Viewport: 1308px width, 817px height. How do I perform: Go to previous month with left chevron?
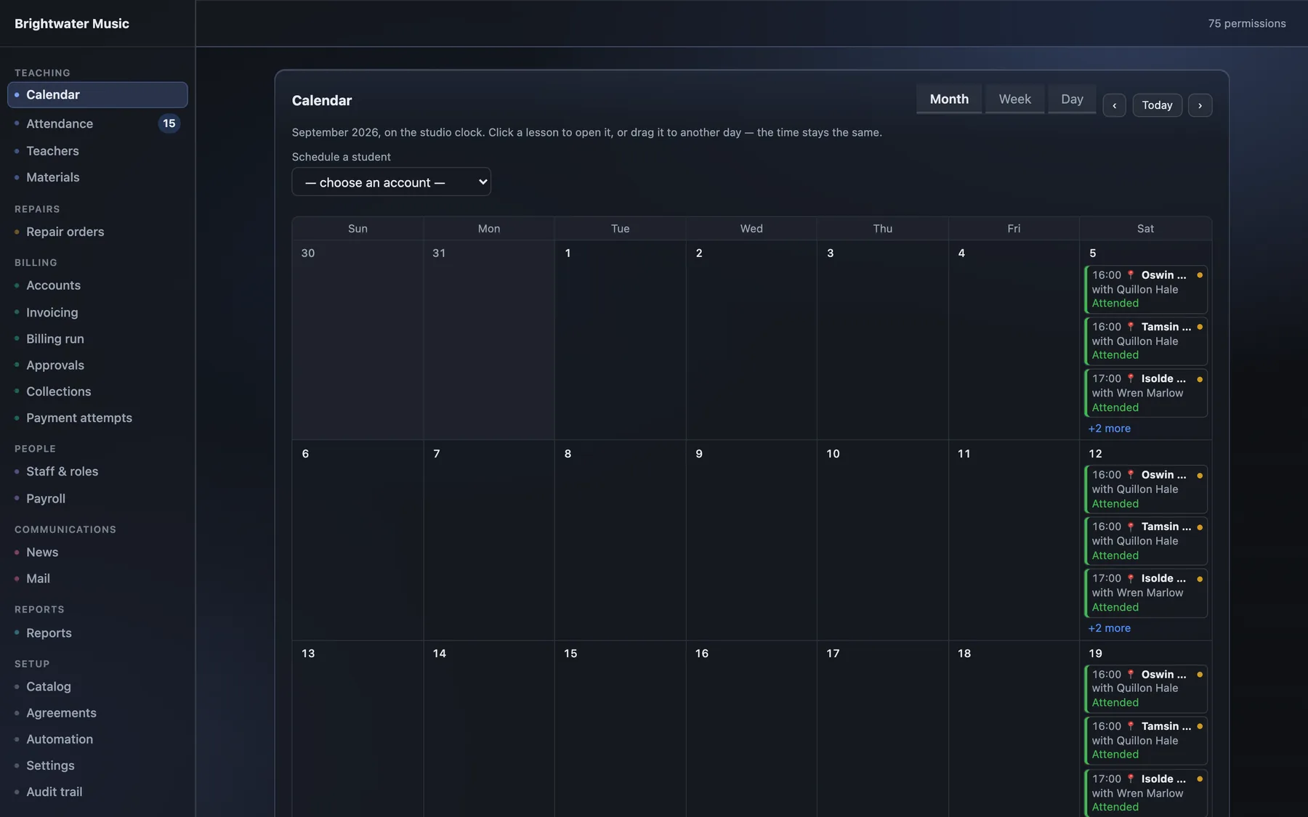[x=1114, y=105]
